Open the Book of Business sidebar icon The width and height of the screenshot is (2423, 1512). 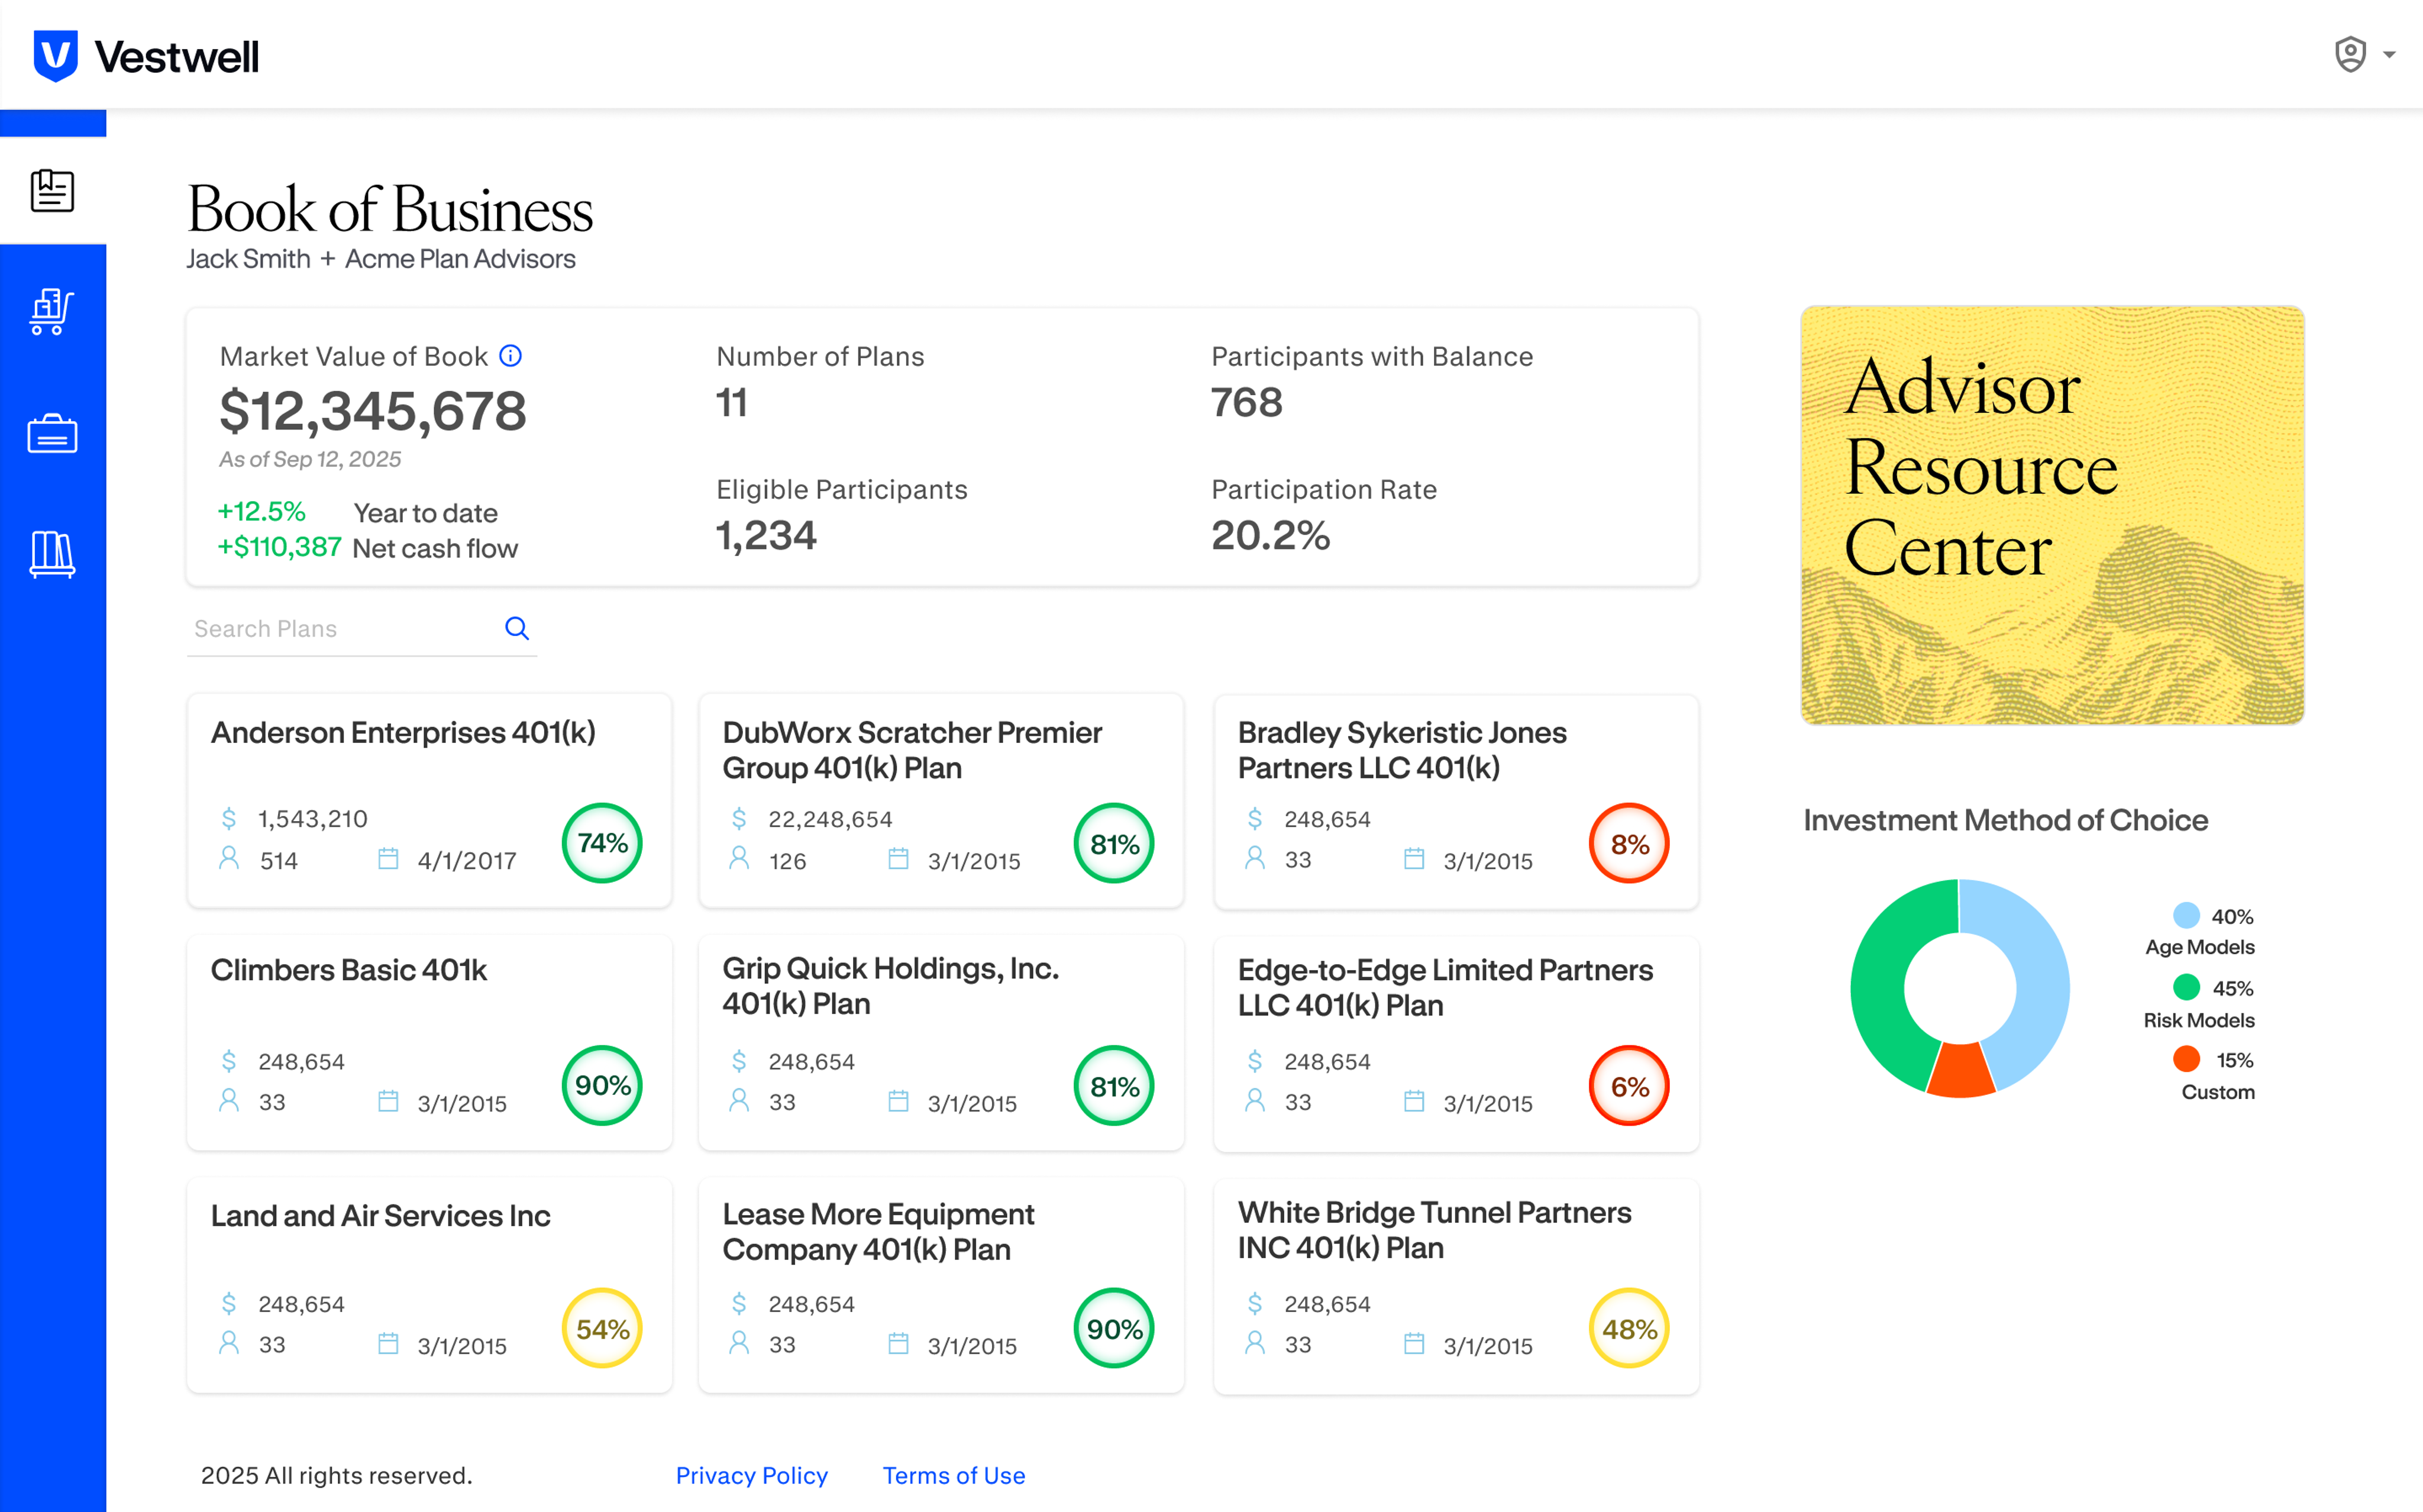[x=52, y=190]
